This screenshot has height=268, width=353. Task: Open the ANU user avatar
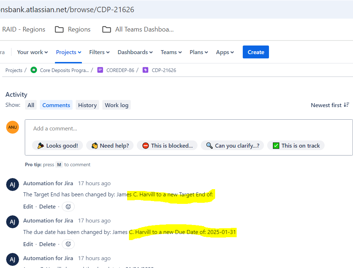pos(13,127)
